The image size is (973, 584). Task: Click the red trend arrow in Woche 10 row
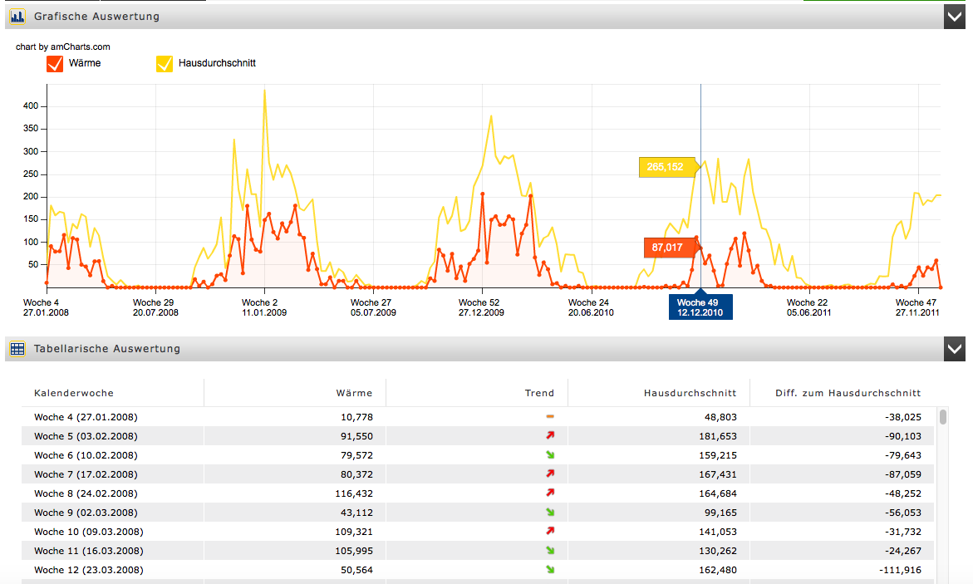pos(550,531)
